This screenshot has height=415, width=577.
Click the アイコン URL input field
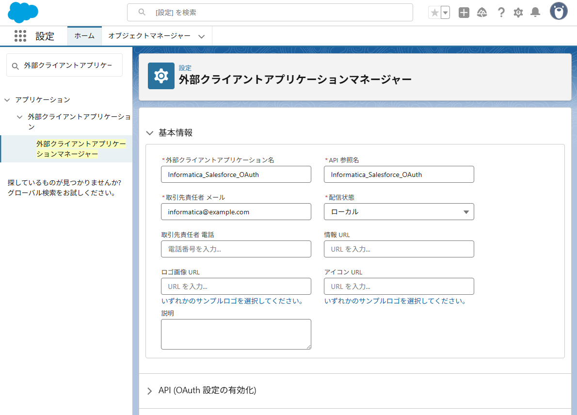[x=399, y=286]
